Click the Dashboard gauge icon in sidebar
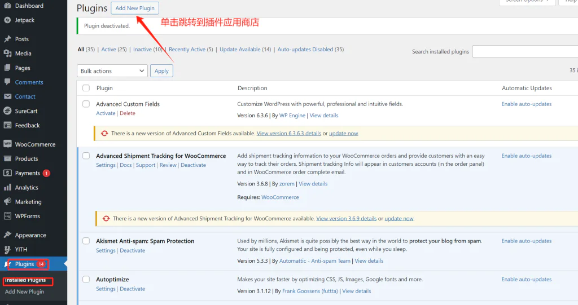This screenshot has width=578, height=305. coord(7,6)
